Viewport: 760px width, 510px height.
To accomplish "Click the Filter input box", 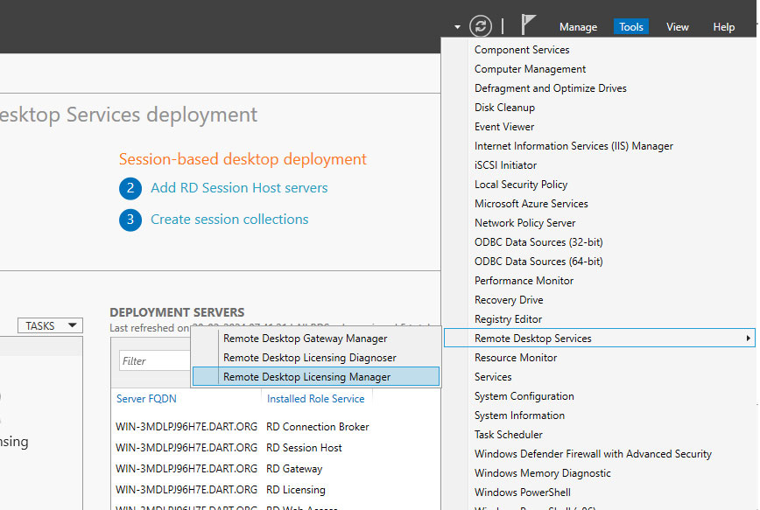I will pos(154,361).
